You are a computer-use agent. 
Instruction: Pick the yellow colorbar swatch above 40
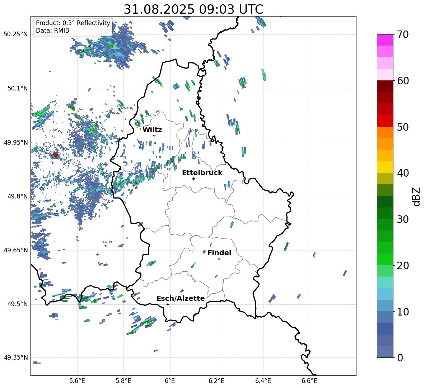(x=385, y=167)
